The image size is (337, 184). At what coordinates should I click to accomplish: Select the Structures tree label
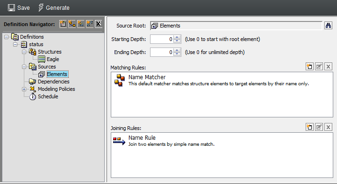point(50,52)
